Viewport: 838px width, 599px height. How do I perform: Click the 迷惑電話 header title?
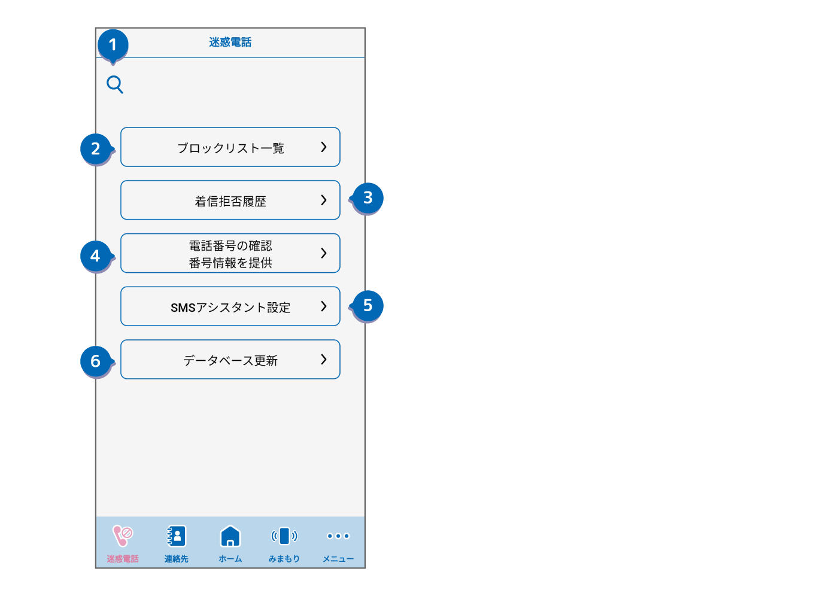tap(230, 42)
